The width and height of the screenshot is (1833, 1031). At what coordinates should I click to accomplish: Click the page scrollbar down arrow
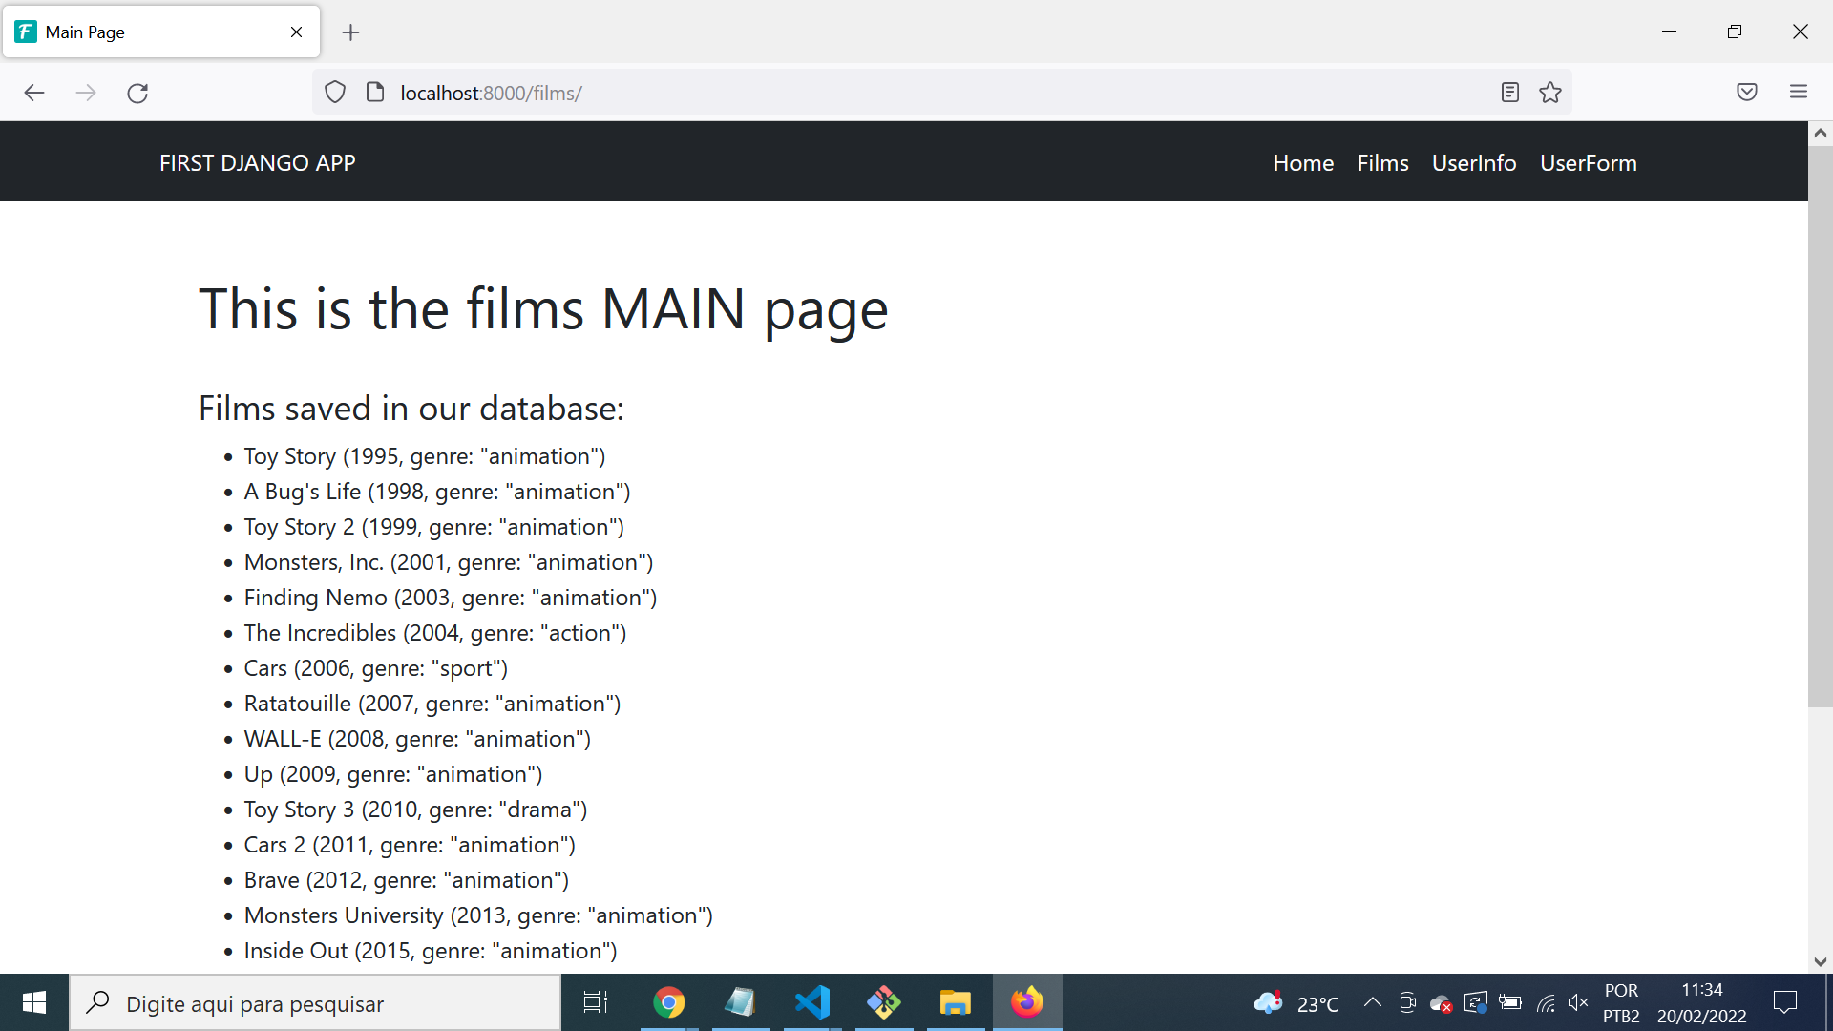tap(1820, 961)
